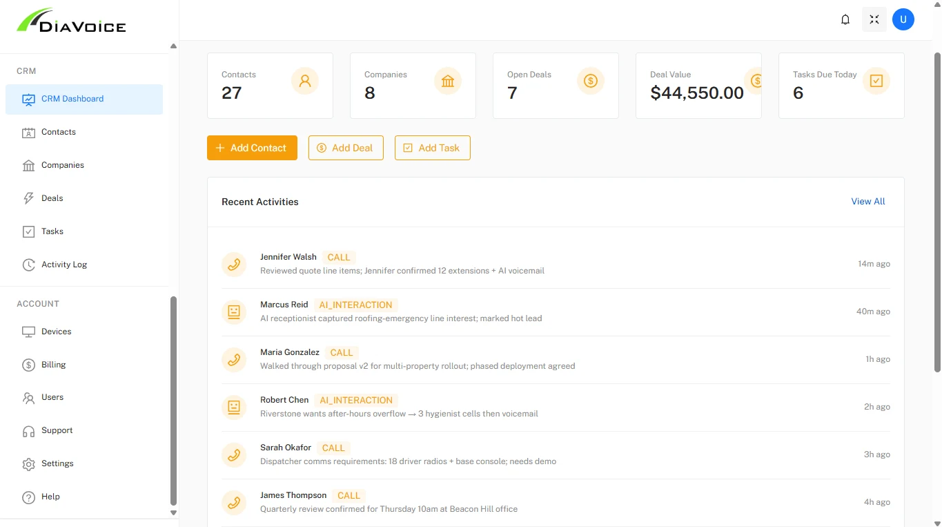The image size is (942, 527).
Task: Click the dollar icon on Open Deals card
Action: (x=591, y=81)
